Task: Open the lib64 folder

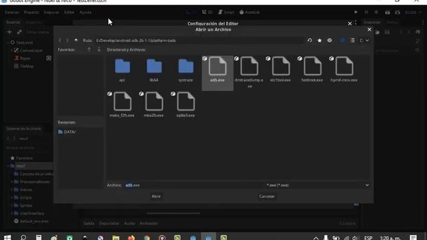Action: pos(154,69)
